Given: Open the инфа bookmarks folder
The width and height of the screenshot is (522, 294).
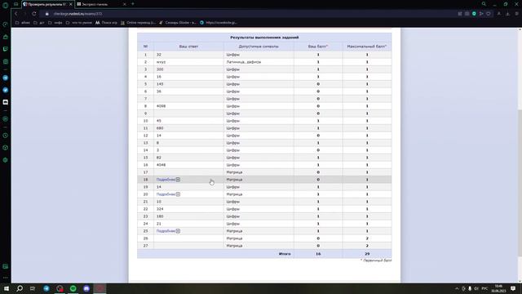Looking at the screenshot, I should point(55,23).
